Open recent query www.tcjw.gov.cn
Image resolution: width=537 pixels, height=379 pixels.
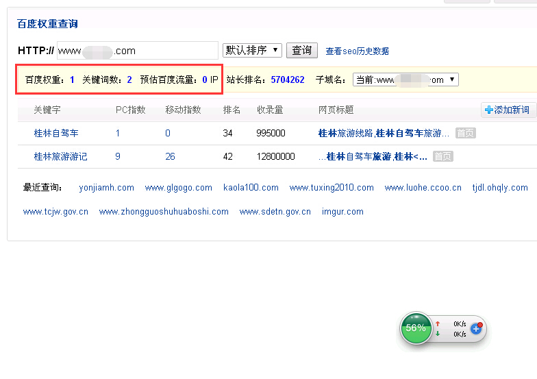point(55,212)
